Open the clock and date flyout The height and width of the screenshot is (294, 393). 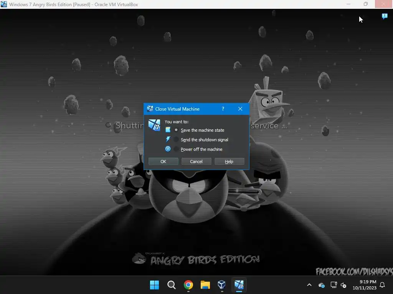365,285
